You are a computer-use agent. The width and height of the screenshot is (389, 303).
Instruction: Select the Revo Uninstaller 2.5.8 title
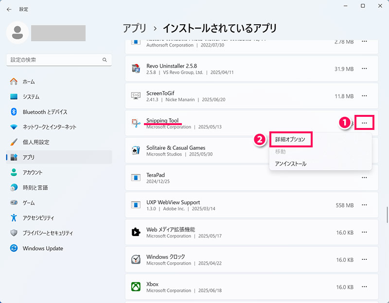tap(172, 66)
